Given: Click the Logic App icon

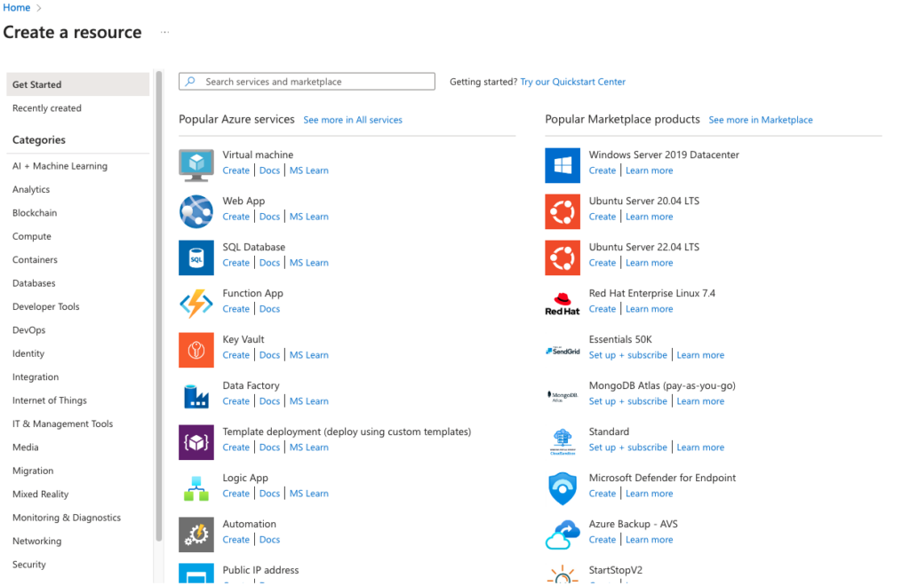Looking at the screenshot, I should 196,488.
